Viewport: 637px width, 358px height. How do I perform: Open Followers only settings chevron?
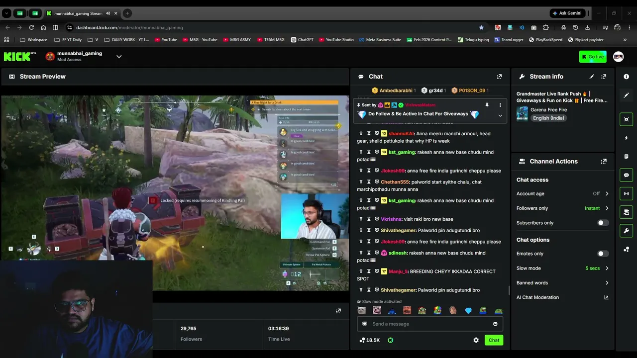(607, 208)
